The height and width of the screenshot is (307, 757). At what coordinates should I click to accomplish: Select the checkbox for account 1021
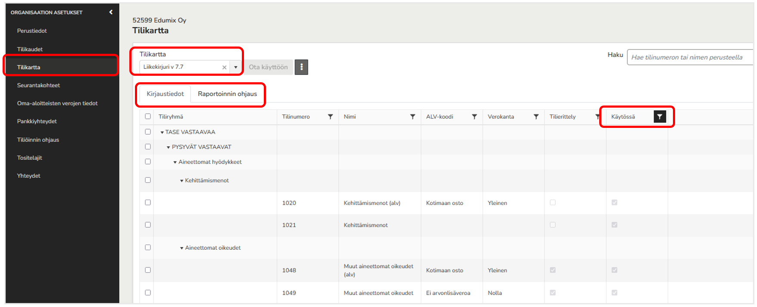click(148, 225)
